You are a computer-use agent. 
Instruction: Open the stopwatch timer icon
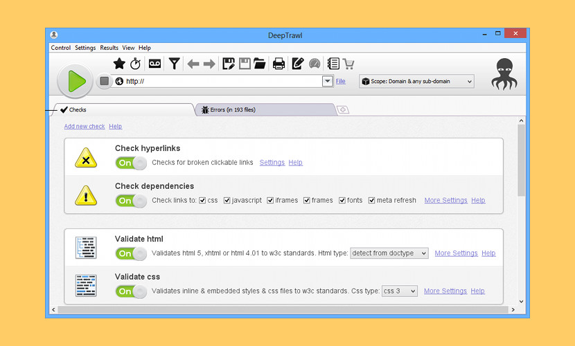136,64
